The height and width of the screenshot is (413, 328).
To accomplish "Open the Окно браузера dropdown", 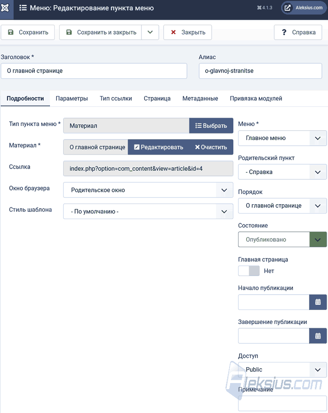I will tap(148, 190).
